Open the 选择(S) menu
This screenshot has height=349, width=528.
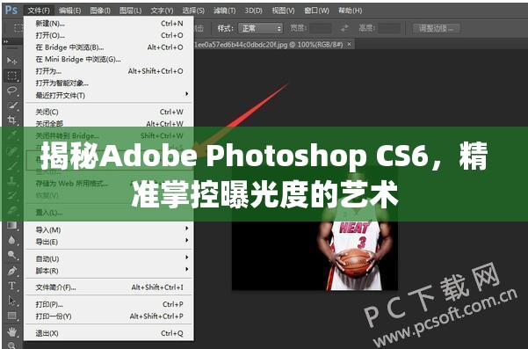[x=193, y=11]
